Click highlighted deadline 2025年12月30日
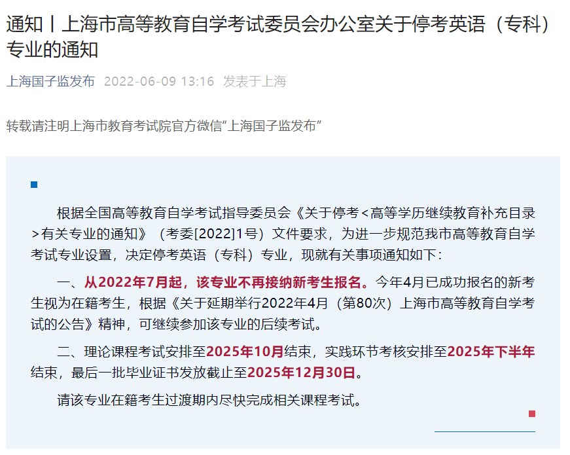Image resolution: width=570 pixels, height=455 pixels. [301, 373]
